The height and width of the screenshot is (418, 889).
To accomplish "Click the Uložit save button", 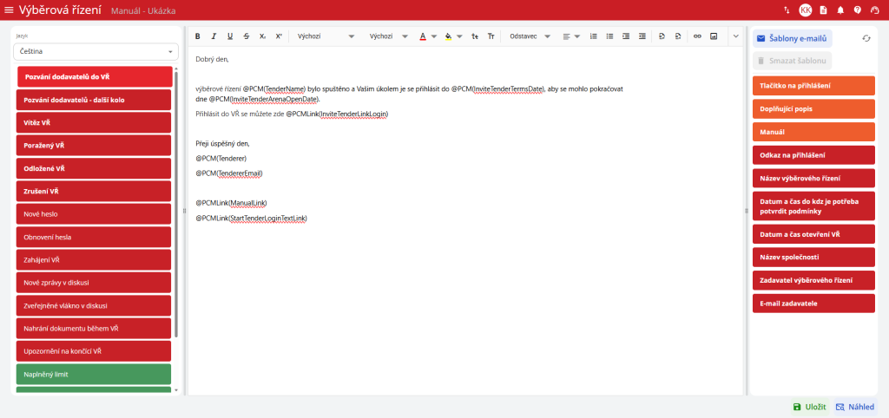I will point(809,406).
